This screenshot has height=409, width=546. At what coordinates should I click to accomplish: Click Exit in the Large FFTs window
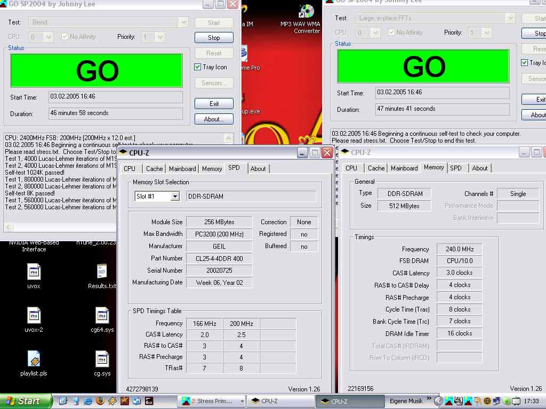pyautogui.click(x=535, y=100)
